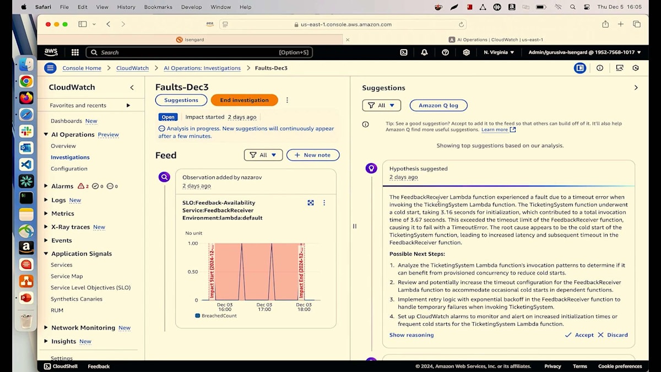Open the info panel icon in breadcrumb bar
Screen dimensions: 661x372
(600, 68)
